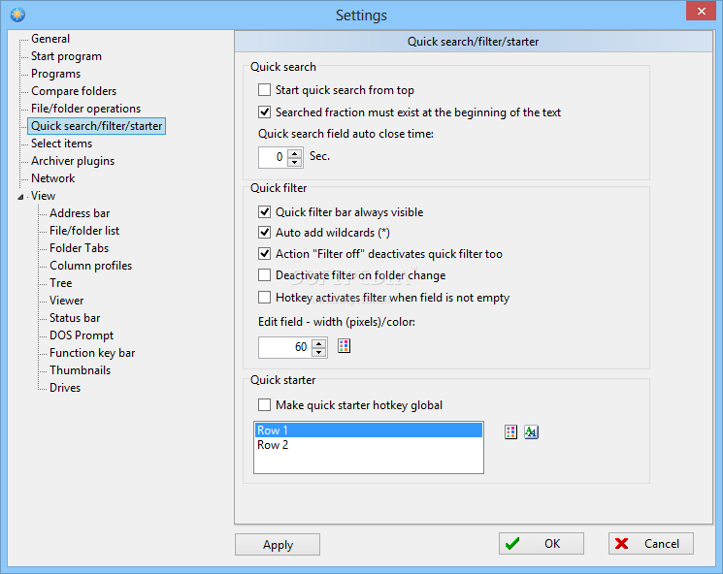Open Address bar settings under View

80,213
